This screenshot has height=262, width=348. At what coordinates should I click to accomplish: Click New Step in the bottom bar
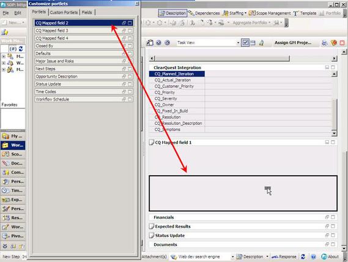[12, 257]
